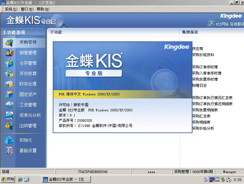244x184 pixels.
Task: Click the green network tray icon
Action: pos(223,180)
